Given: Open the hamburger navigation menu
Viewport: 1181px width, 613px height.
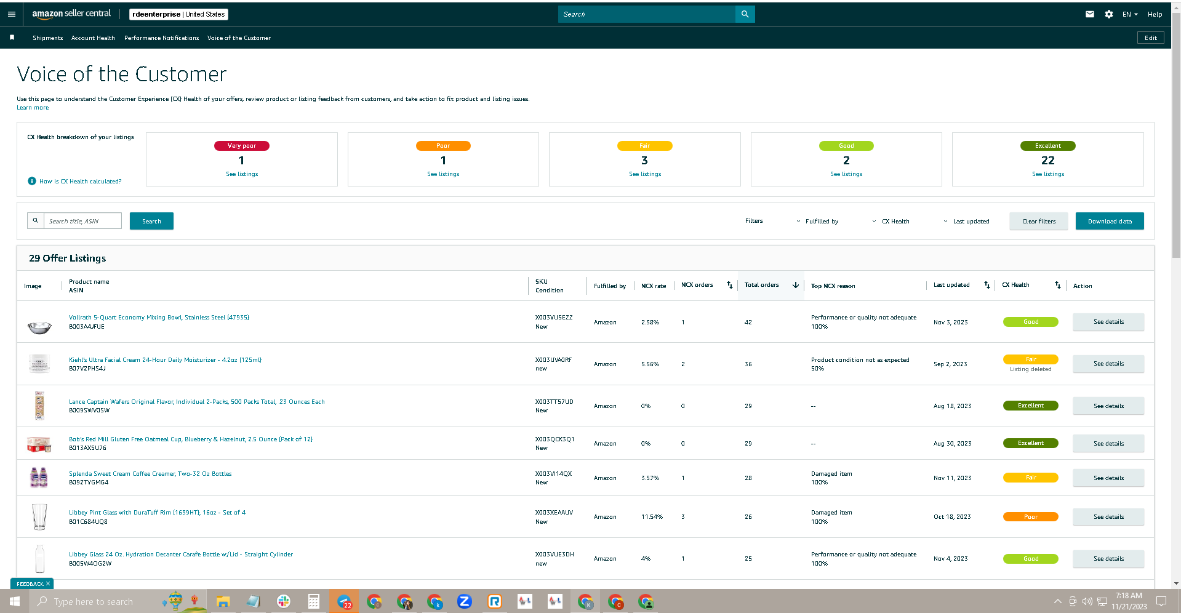Looking at the screenshot, I should click(x=11, y=14).
